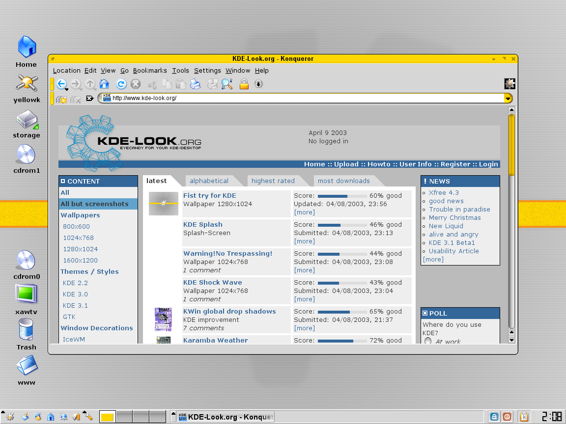Switch to the most downloads tab
Screen dimensions: 566x424
click(343, 181)
